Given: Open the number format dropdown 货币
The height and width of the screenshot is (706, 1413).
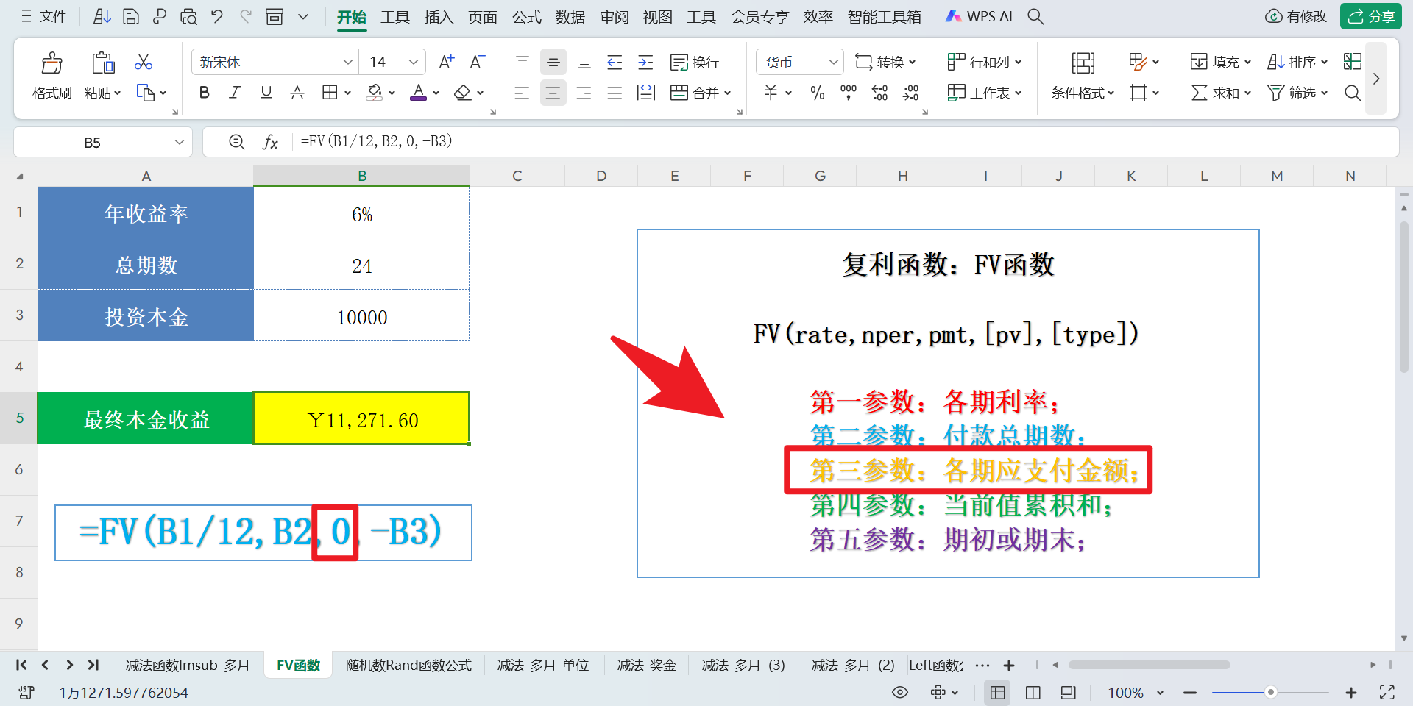Looking at the screenshot, I should pyautogui.click(x=833, y=62).
